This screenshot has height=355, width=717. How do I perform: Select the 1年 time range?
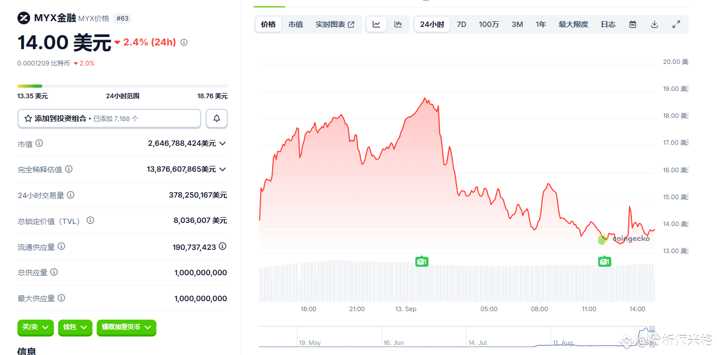pyautogui.click(x=541, y=24)
